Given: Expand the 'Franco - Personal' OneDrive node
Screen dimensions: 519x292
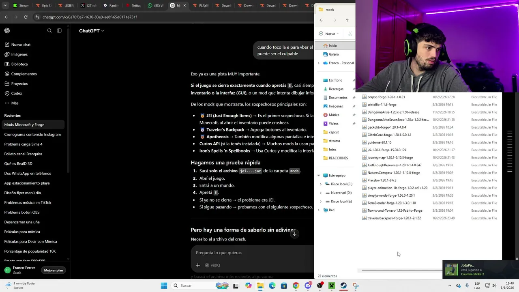Looking at the screenshot, I should 318,63.
